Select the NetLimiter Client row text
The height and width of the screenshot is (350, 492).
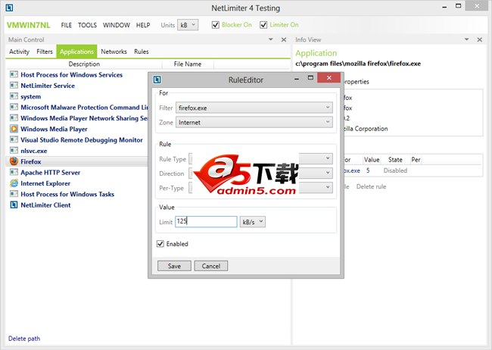[x=45, y=205]
